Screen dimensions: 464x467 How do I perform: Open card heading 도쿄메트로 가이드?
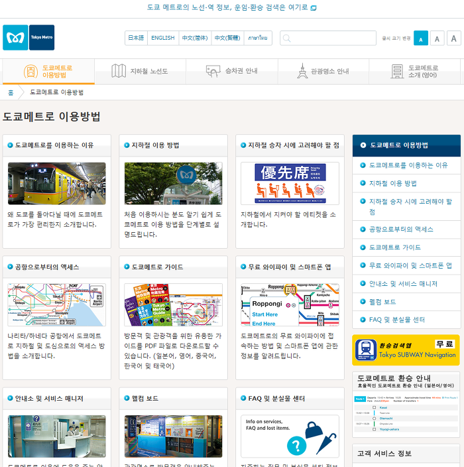click(x=157, y=267)
